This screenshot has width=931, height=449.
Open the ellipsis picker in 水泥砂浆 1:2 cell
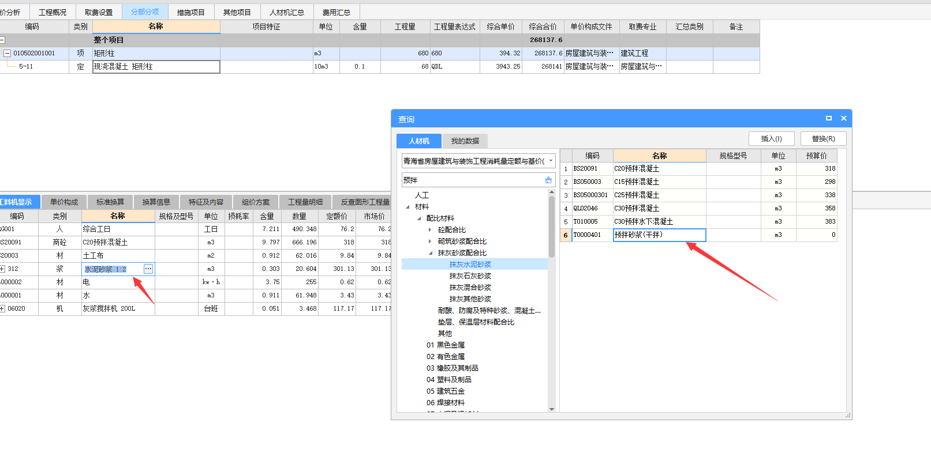[x=148, y=269]
